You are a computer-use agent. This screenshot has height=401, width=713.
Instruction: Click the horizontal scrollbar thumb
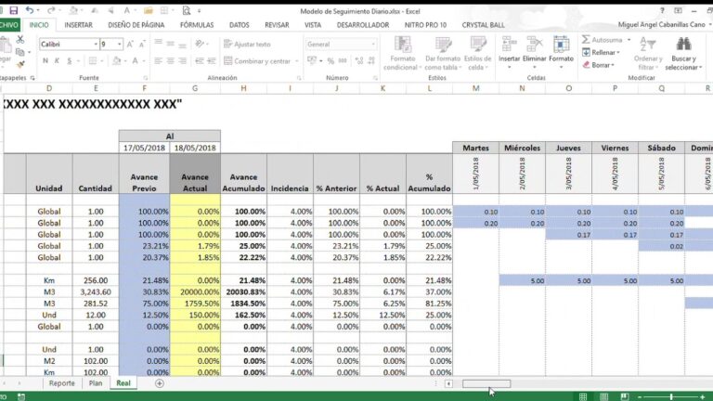coord(486,383)
